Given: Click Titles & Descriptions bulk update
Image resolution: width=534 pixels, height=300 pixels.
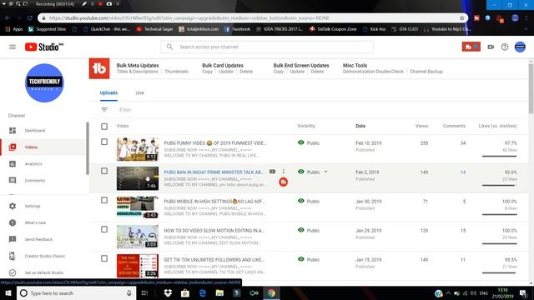Looking at the screenshot, I should [137, 72].
